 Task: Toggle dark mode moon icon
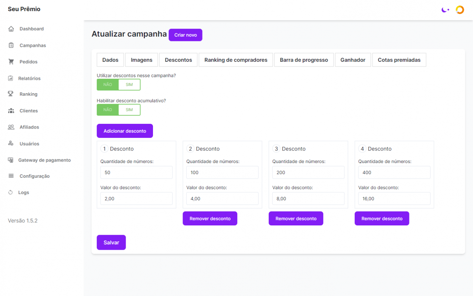(445, 10)
